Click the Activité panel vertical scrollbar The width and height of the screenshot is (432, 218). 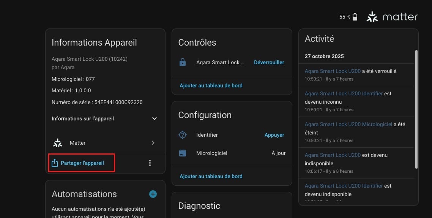(416, 114)
